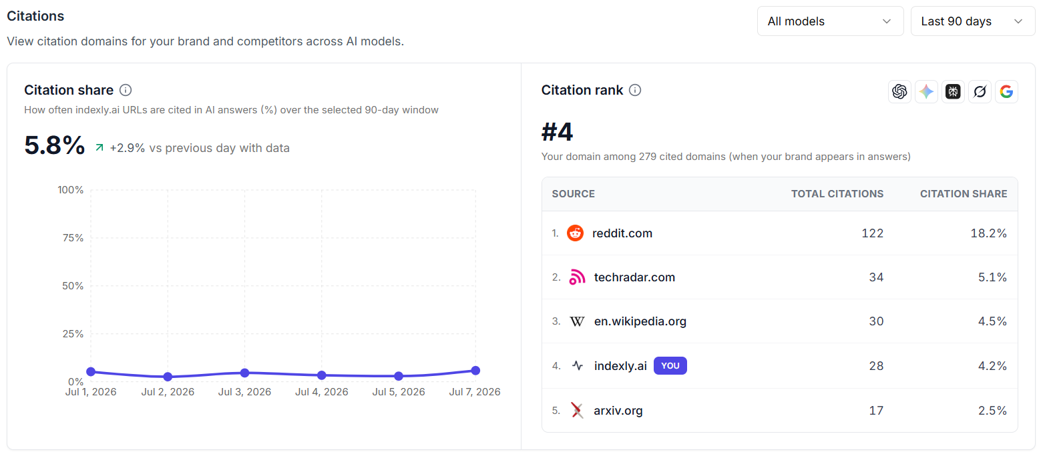The height and width of the screenshot is (458, 1043).
Task: Click techradar.com citation share 5.1%
Action: [992, 277]
